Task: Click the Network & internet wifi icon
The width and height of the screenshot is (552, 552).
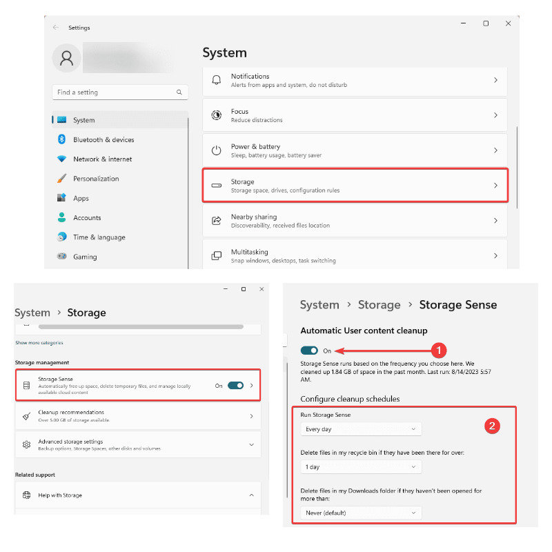Action: 61,159
